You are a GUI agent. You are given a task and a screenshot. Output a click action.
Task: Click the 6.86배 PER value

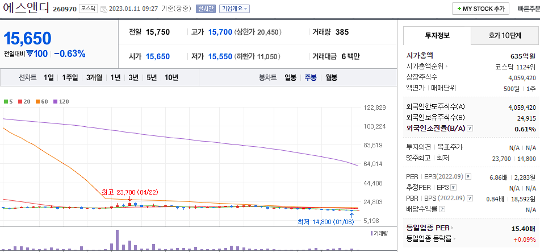499,177
